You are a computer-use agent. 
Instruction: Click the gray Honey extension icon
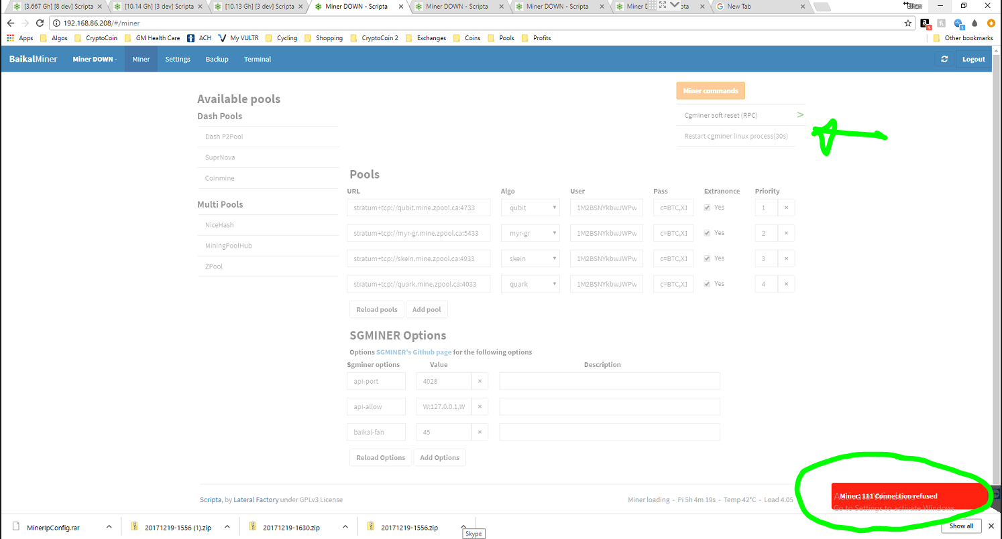coord(942,23)
